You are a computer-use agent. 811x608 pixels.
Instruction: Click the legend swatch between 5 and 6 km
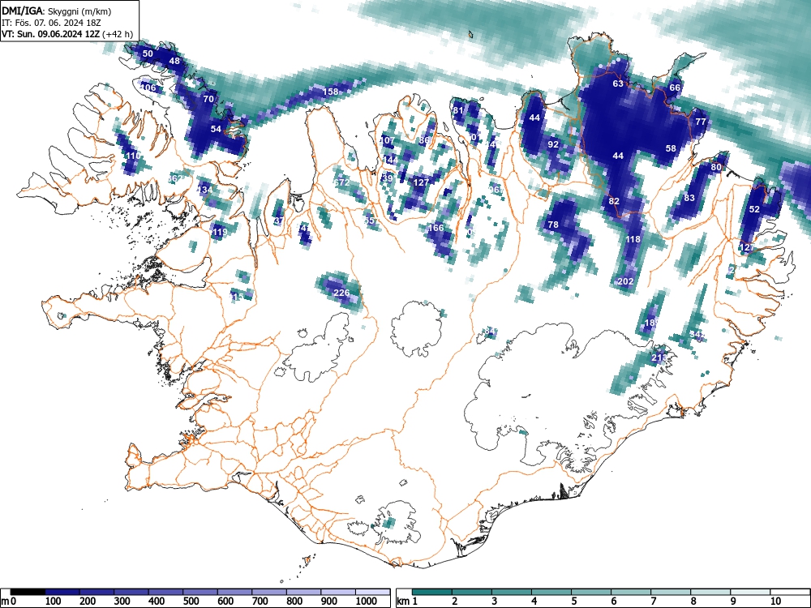591,592
